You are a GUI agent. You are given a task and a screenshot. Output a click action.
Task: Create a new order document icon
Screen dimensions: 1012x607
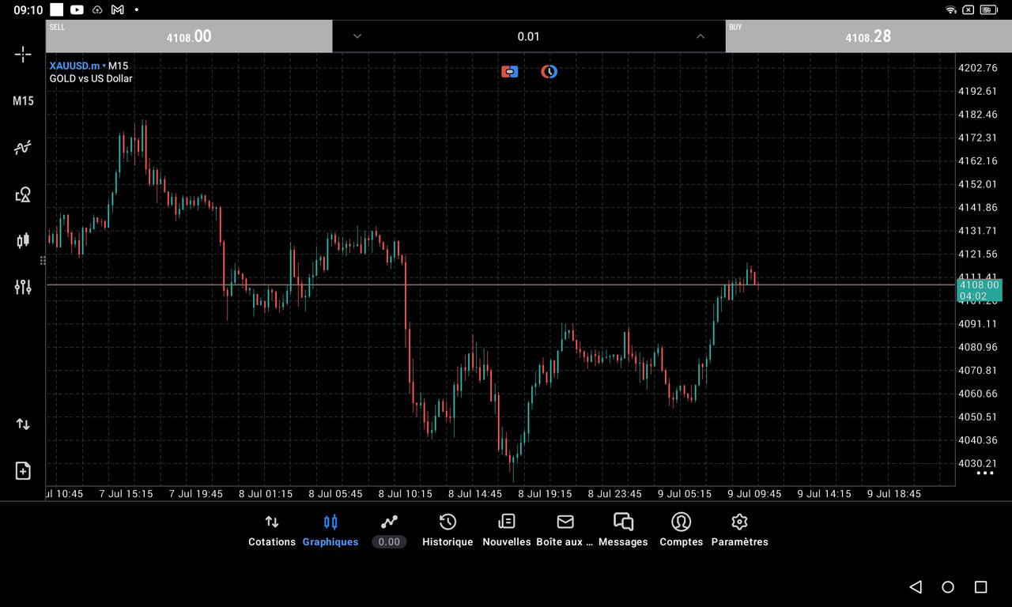[23, 470]
